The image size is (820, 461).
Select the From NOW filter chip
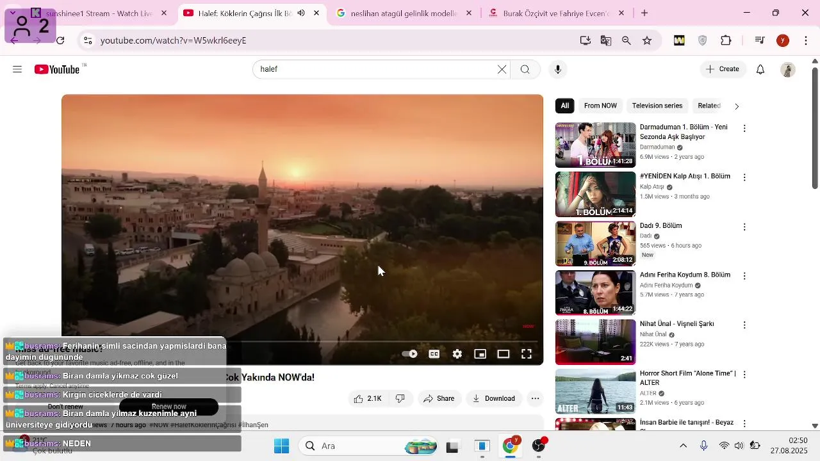click(600, 106)
